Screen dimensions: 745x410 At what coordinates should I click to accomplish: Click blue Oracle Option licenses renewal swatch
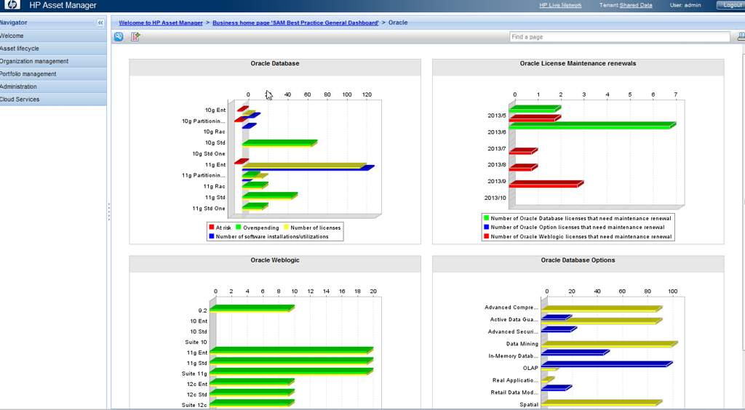coord(486,228)
